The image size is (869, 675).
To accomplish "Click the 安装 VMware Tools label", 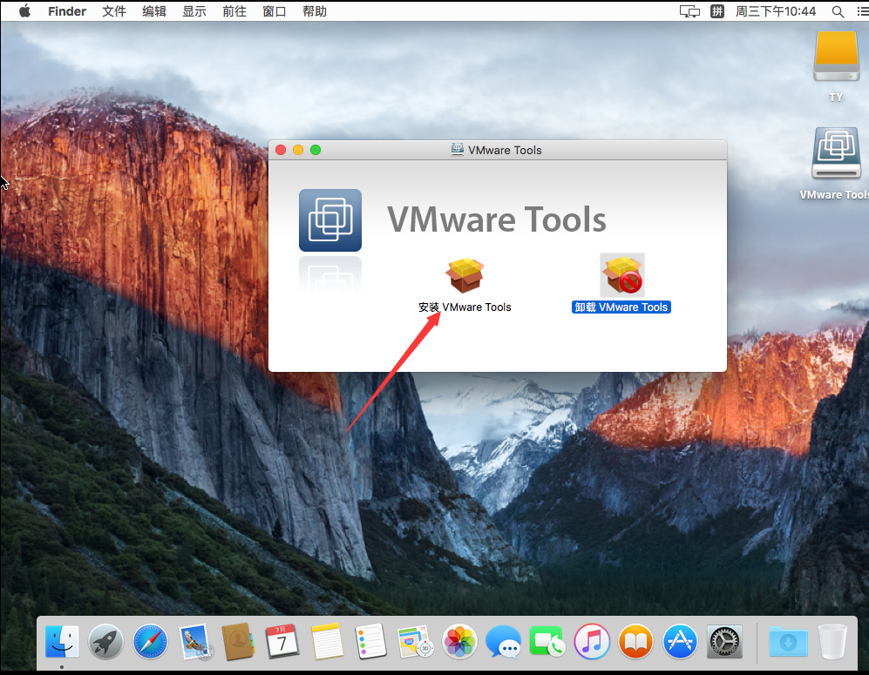I will 465,307.
